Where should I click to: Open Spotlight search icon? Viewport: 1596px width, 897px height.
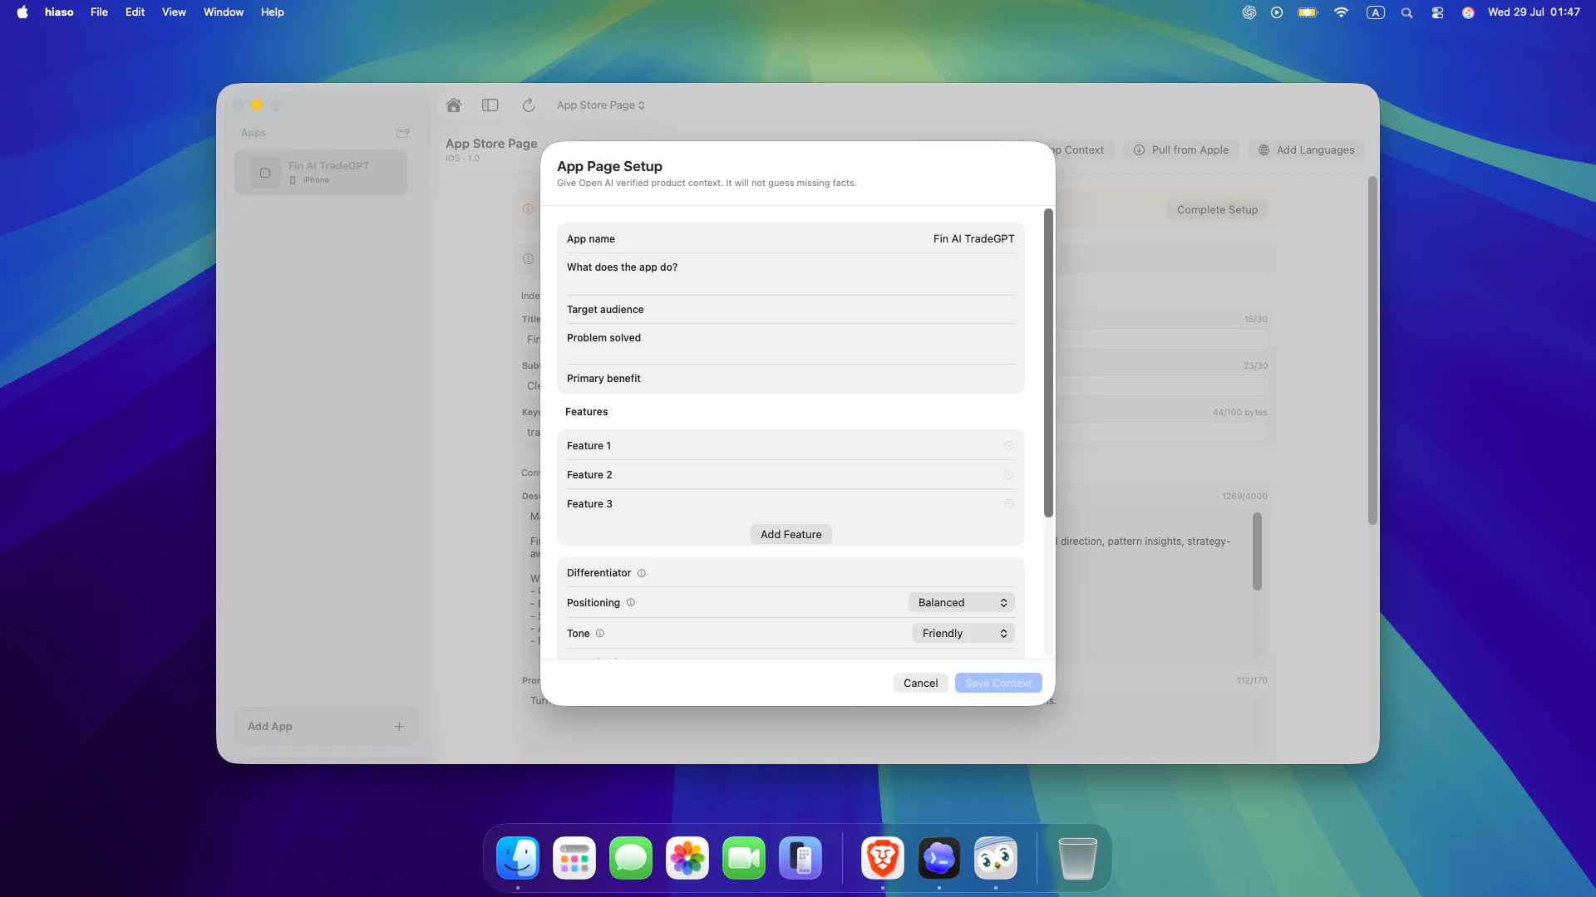pos(1406,12)
